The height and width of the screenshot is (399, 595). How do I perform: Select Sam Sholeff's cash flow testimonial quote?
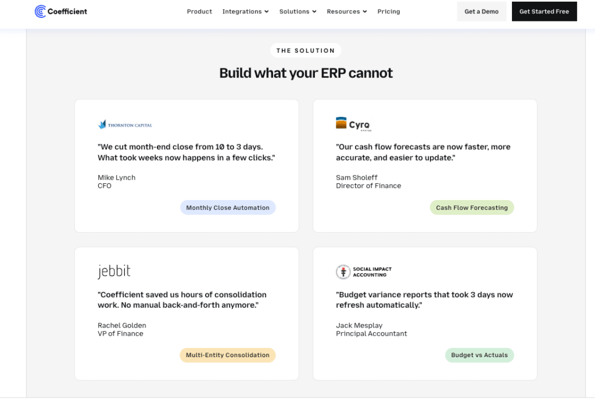[423, 152]
